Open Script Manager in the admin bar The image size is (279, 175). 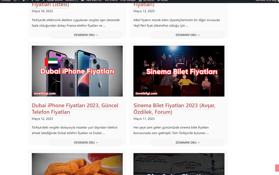pos(128,1)
